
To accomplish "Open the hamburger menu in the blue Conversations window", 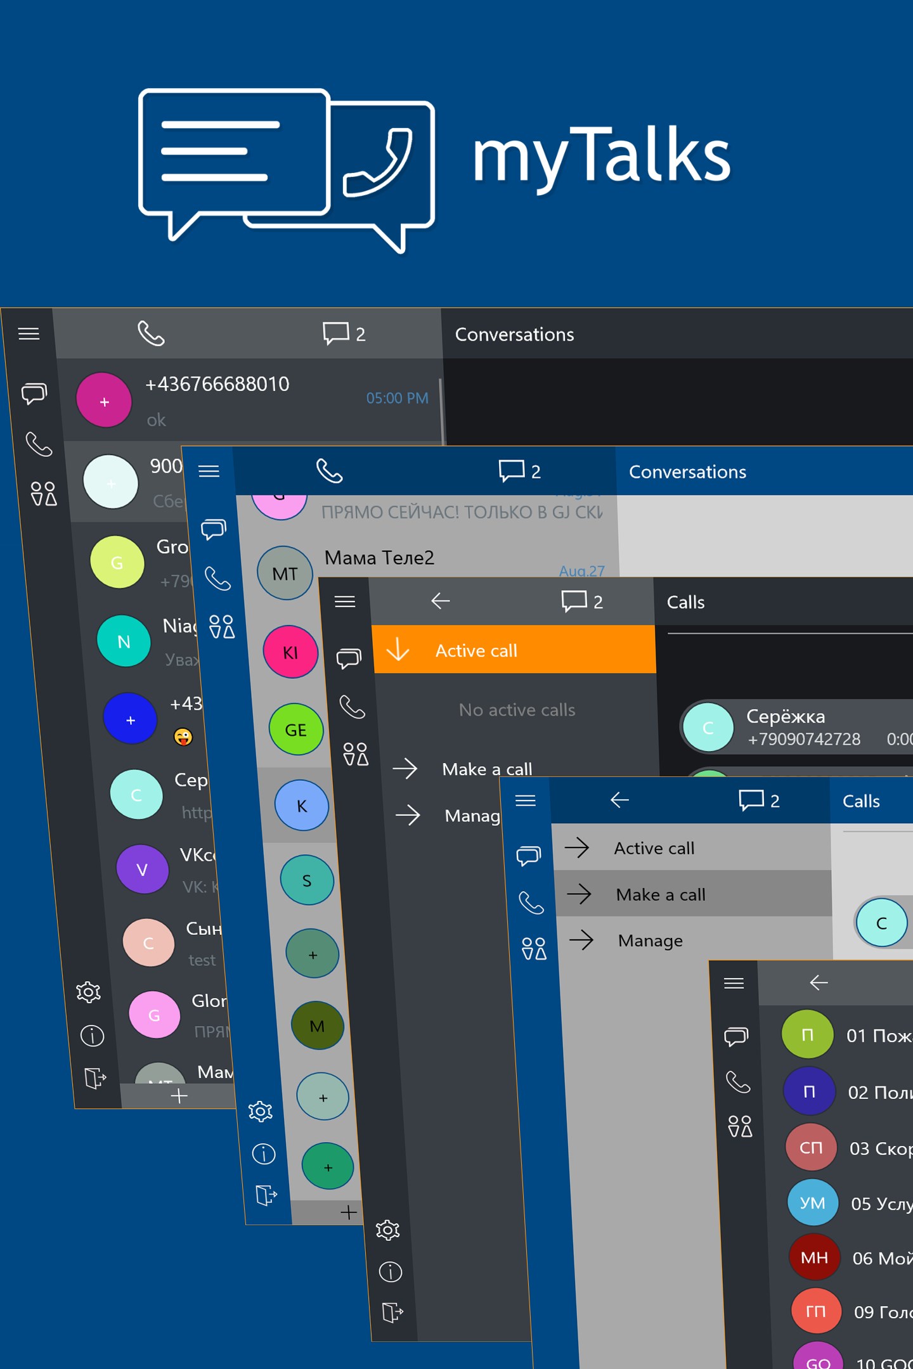I will point(209,471).
